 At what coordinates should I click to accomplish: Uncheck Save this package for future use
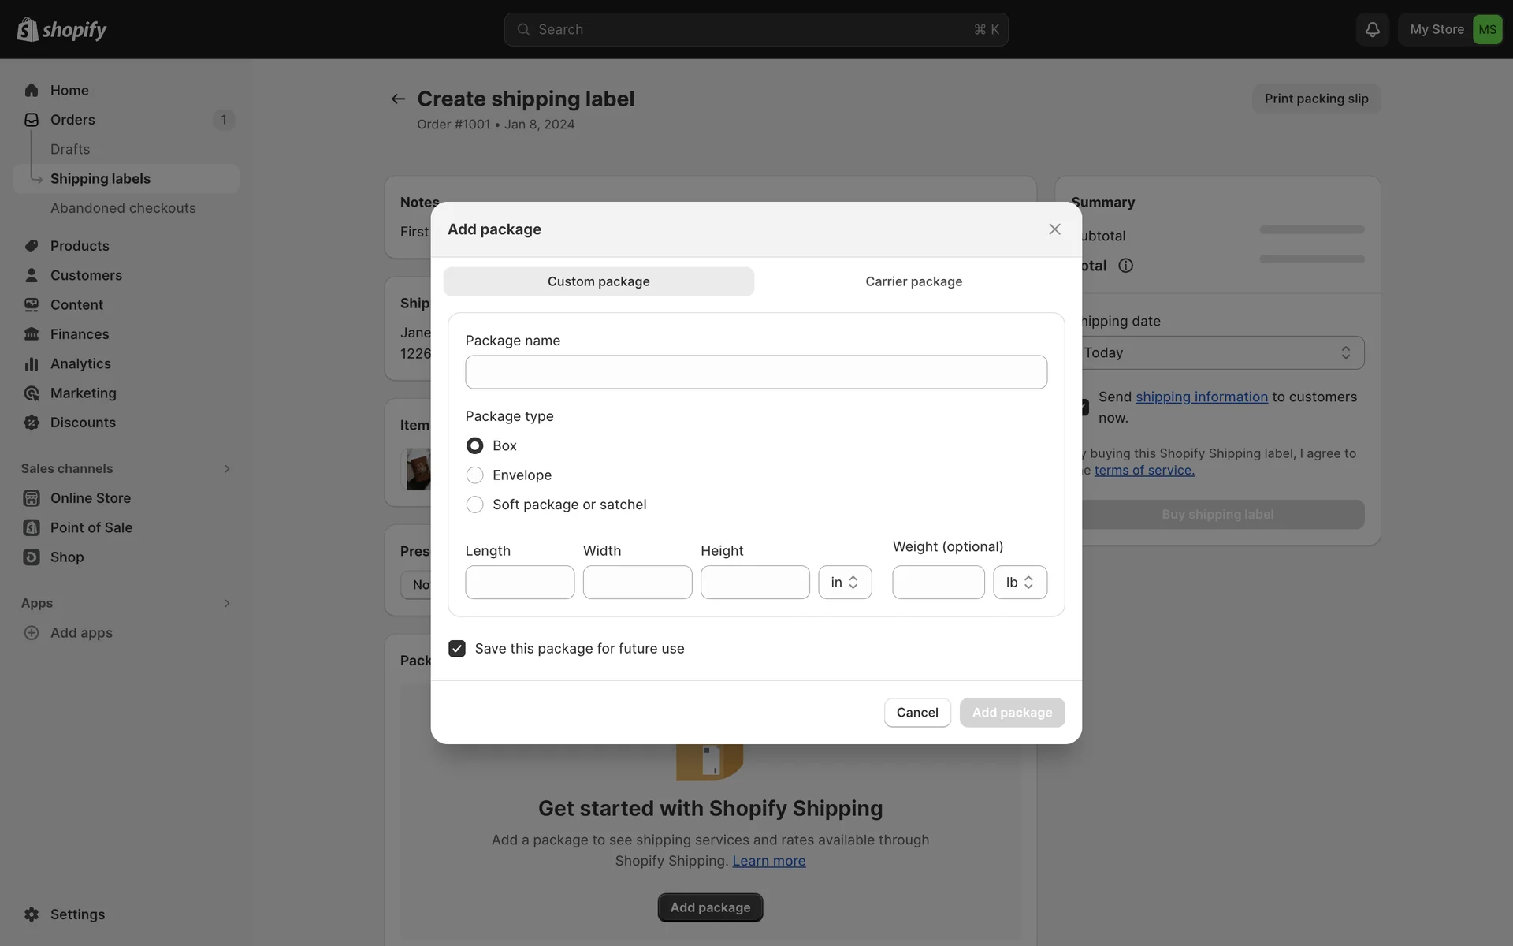pyautogui.click(x=457, y=649)
